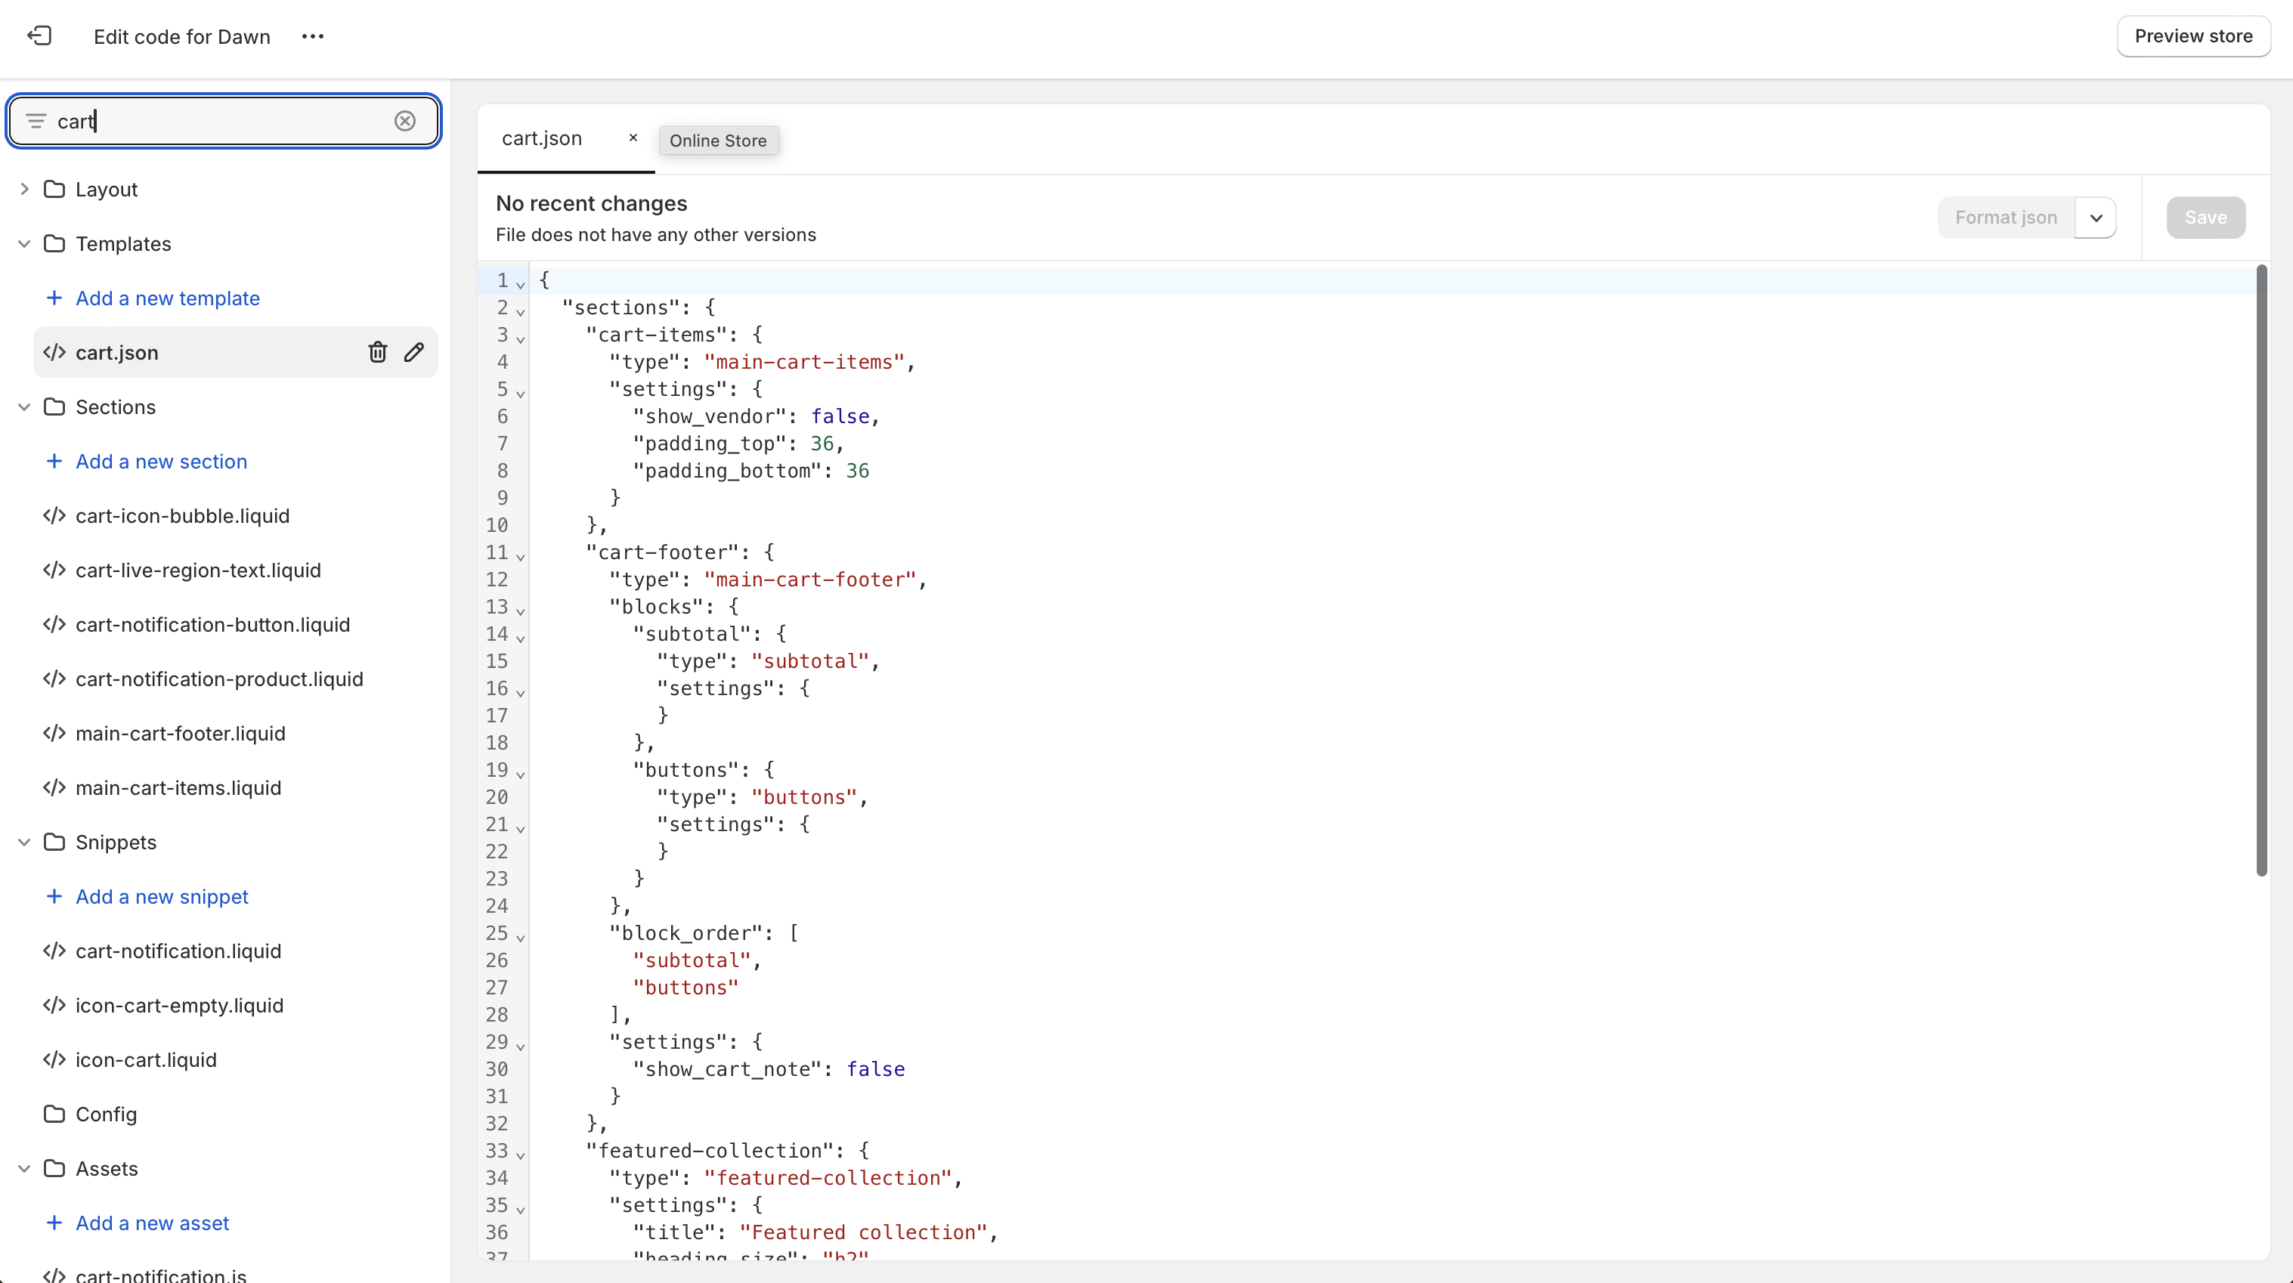Screen dimensions: 2293x1283
Task: Expand the Layout folder
Action: coord(24,190)
